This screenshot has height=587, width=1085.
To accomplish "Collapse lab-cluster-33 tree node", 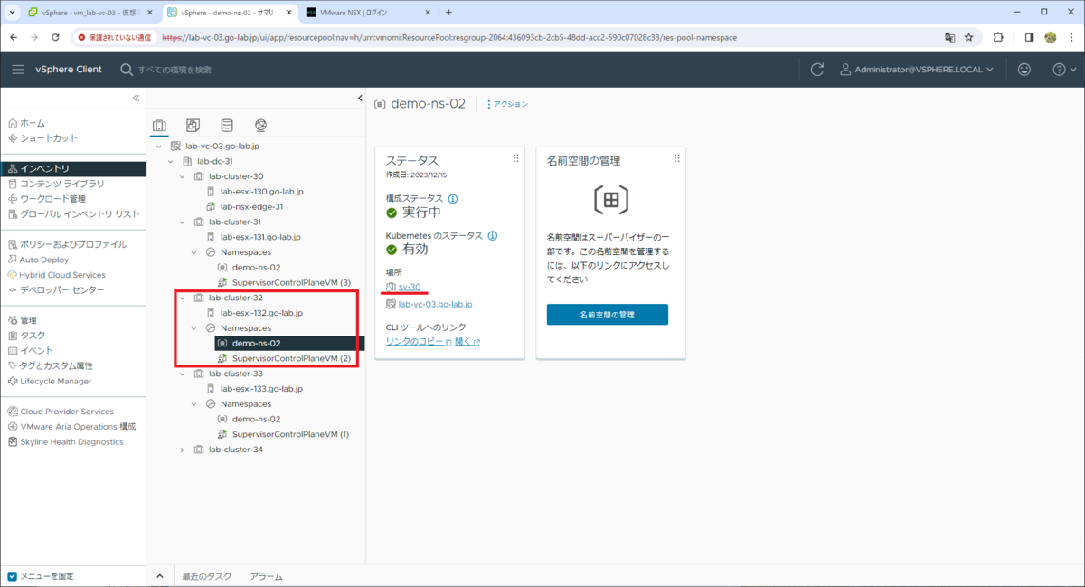I will [183, 374].
